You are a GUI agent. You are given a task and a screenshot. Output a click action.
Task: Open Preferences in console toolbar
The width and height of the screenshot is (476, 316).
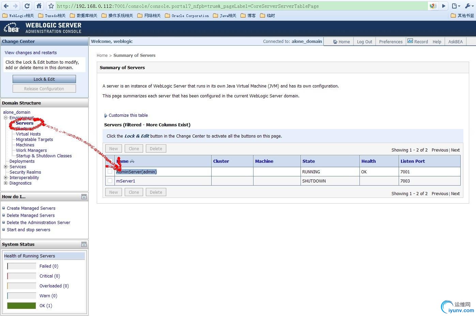click(391, 42)
